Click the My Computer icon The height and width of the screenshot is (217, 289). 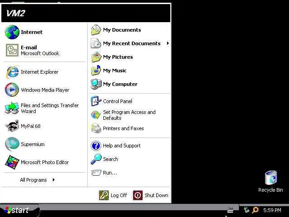click(x=96, y=84)
